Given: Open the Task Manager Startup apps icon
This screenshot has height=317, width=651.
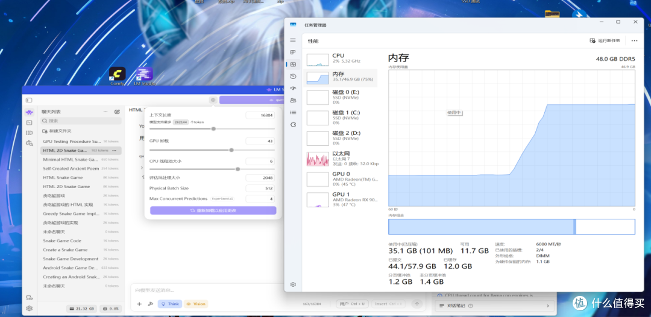Looking at the screenshot, I should click(293, 89).
